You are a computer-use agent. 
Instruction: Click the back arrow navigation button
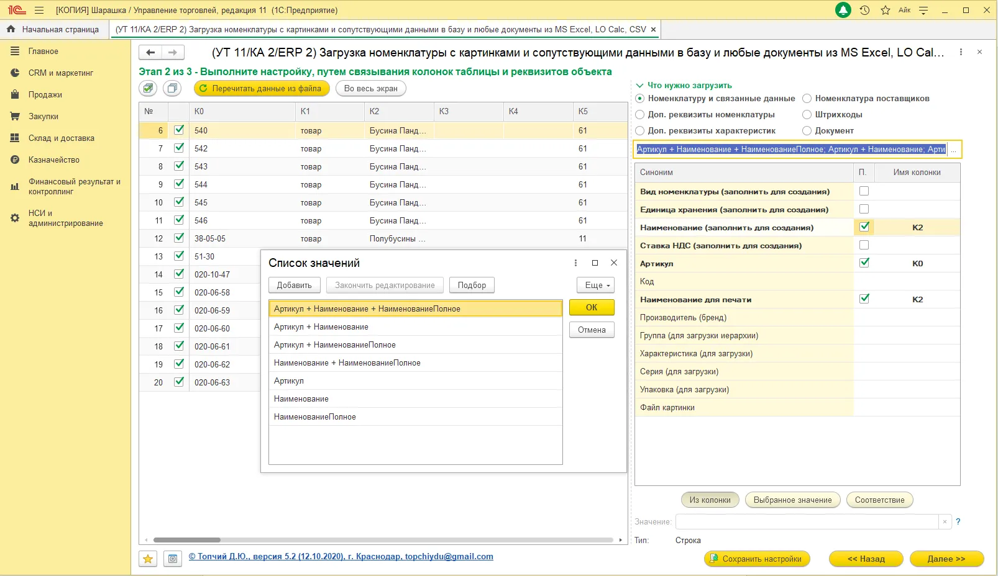(150, 53)
